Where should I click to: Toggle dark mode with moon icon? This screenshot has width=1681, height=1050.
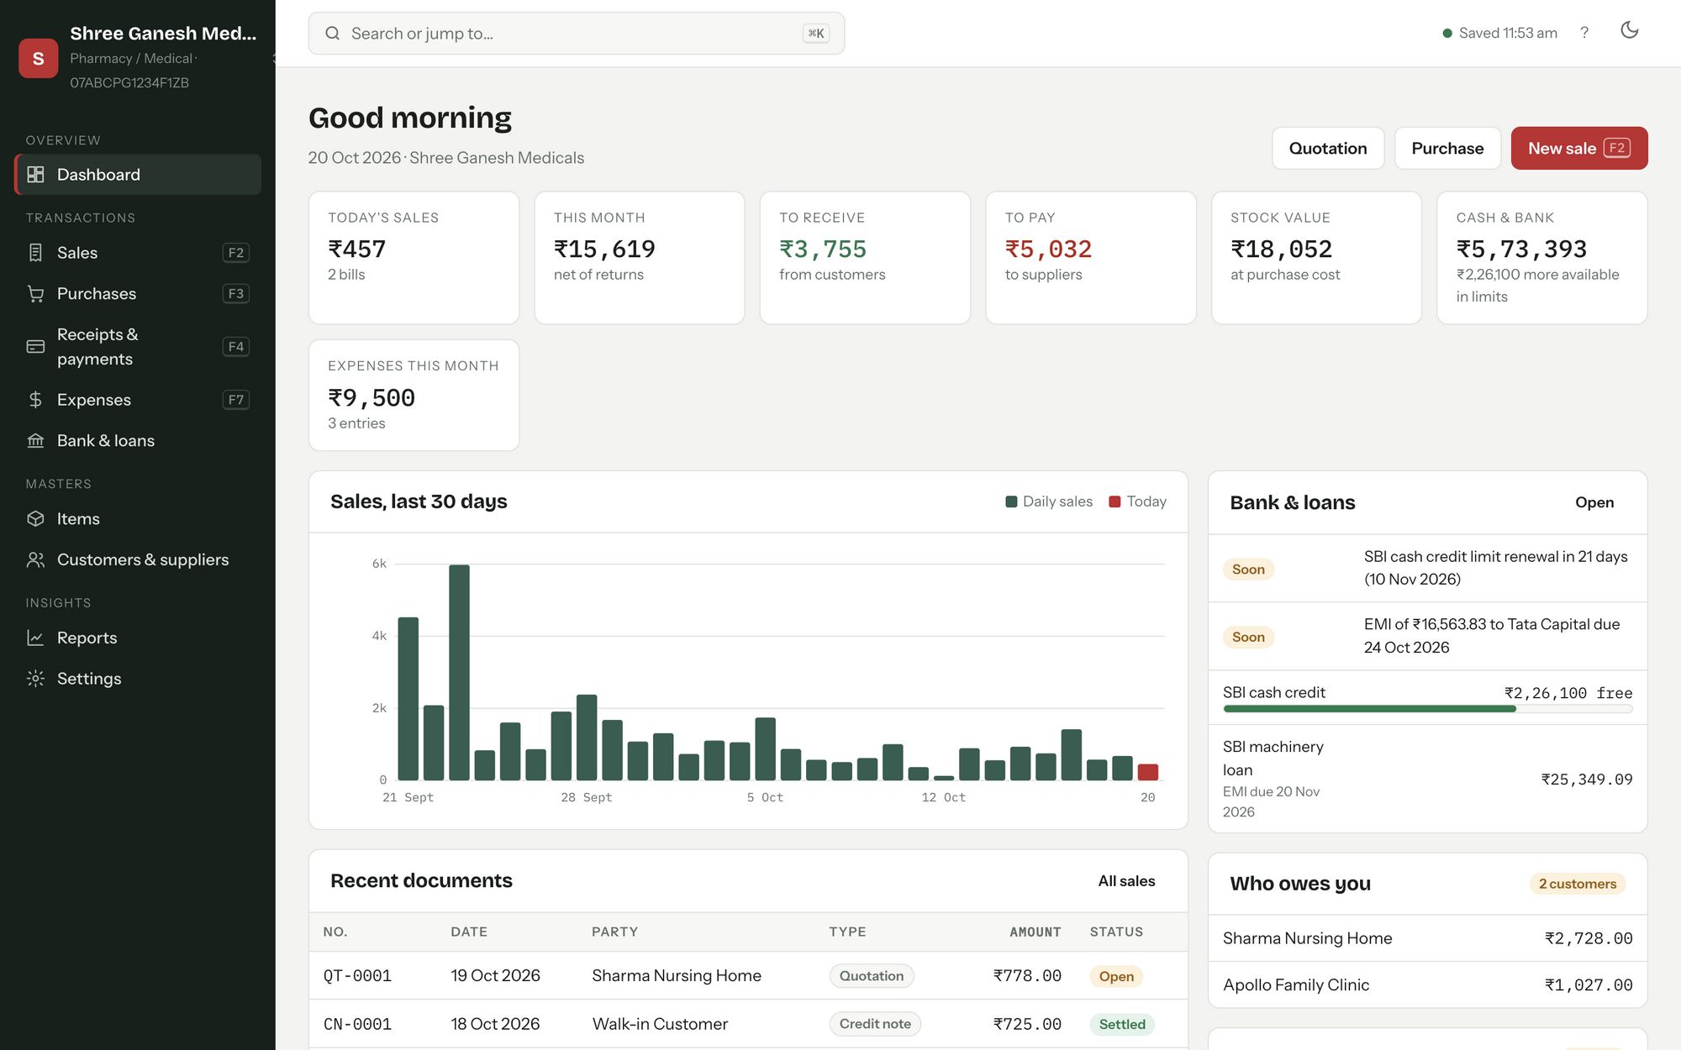[1629, 30]
